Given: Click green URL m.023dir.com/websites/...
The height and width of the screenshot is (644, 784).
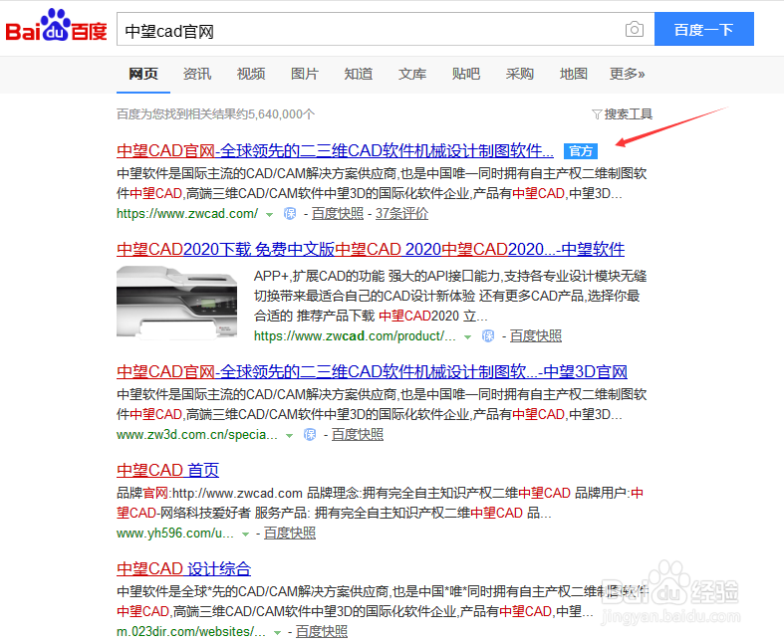Looking at the screenshot, I should pos(191,631).
